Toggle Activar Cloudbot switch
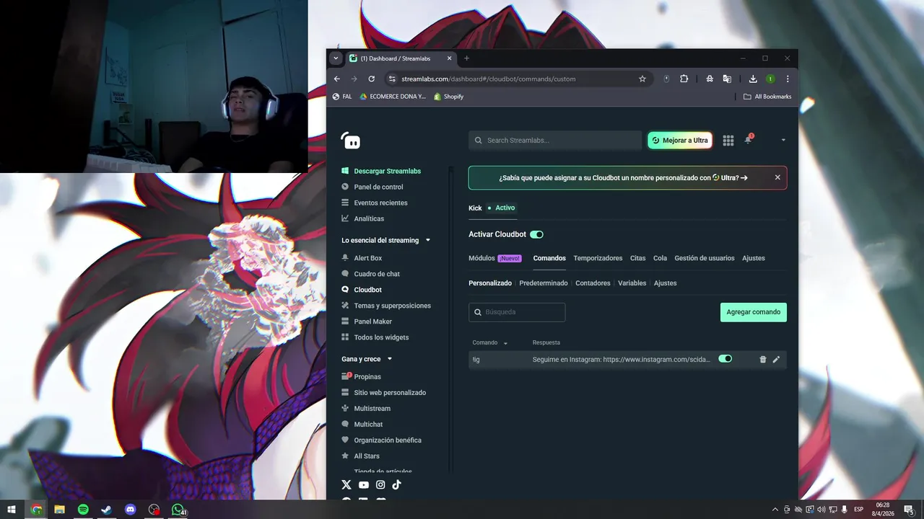This screenshot has width=924, height=519. (536, 234)
